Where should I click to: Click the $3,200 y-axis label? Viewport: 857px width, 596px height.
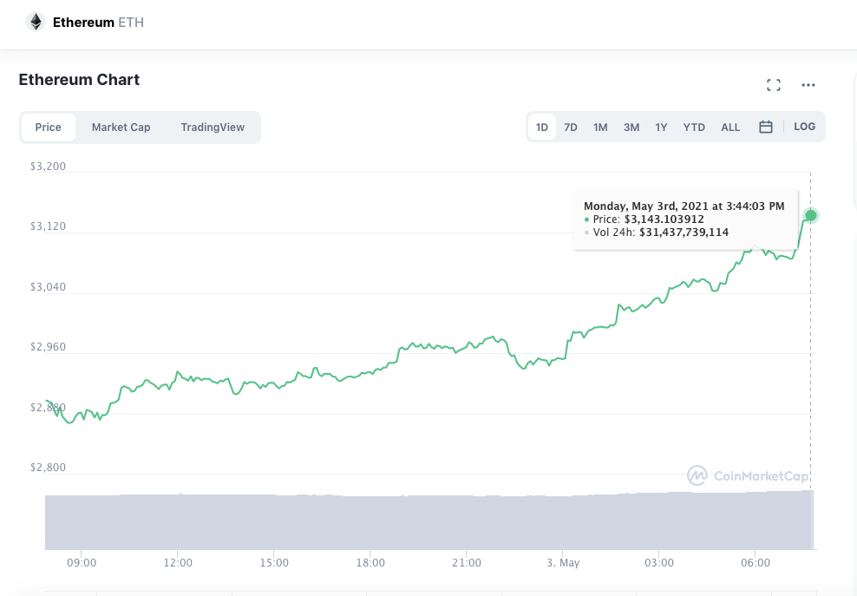coord(48,167)
